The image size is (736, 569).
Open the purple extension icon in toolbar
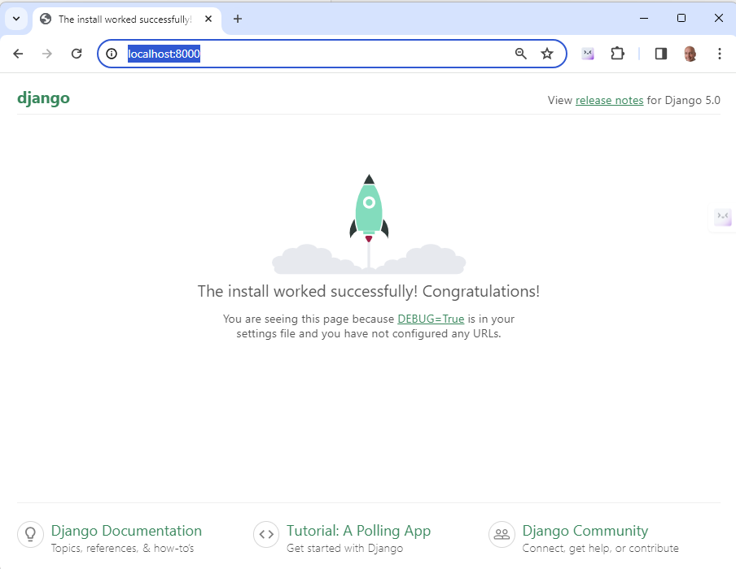coord(588,54)
